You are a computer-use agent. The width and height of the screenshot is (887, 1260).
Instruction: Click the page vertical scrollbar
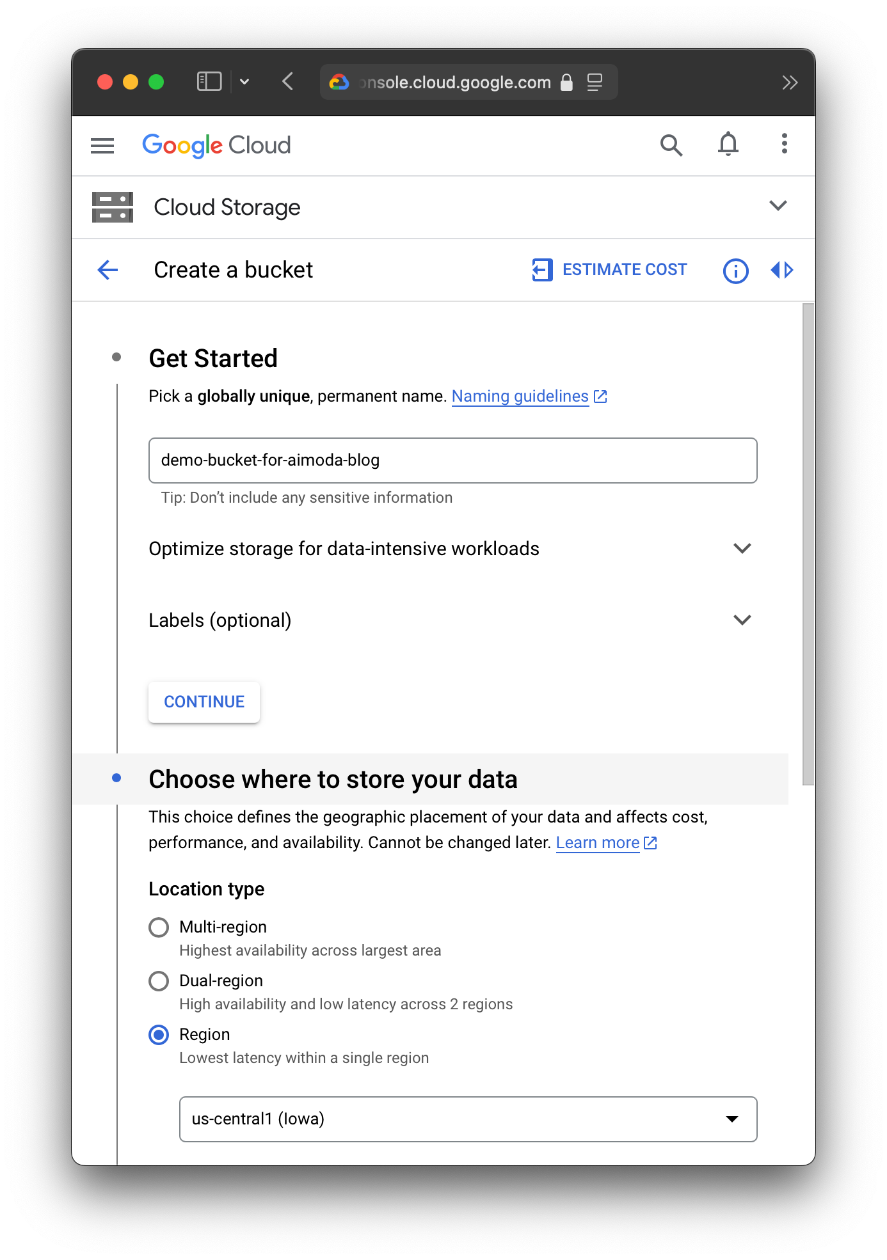click(808, 544)
